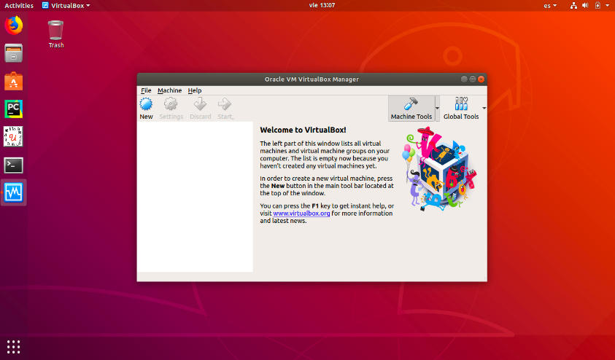This screenshot has height=360, width=615.
Task: Click the Welcome to VirtualBox! heading
Action: (303, 130)
